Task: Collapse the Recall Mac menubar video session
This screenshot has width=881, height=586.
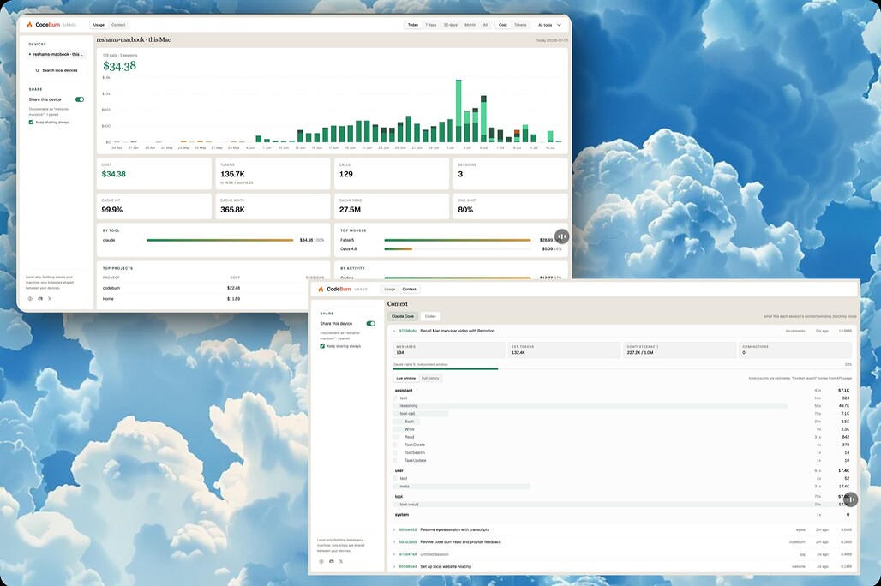Action: coord(394,331)
